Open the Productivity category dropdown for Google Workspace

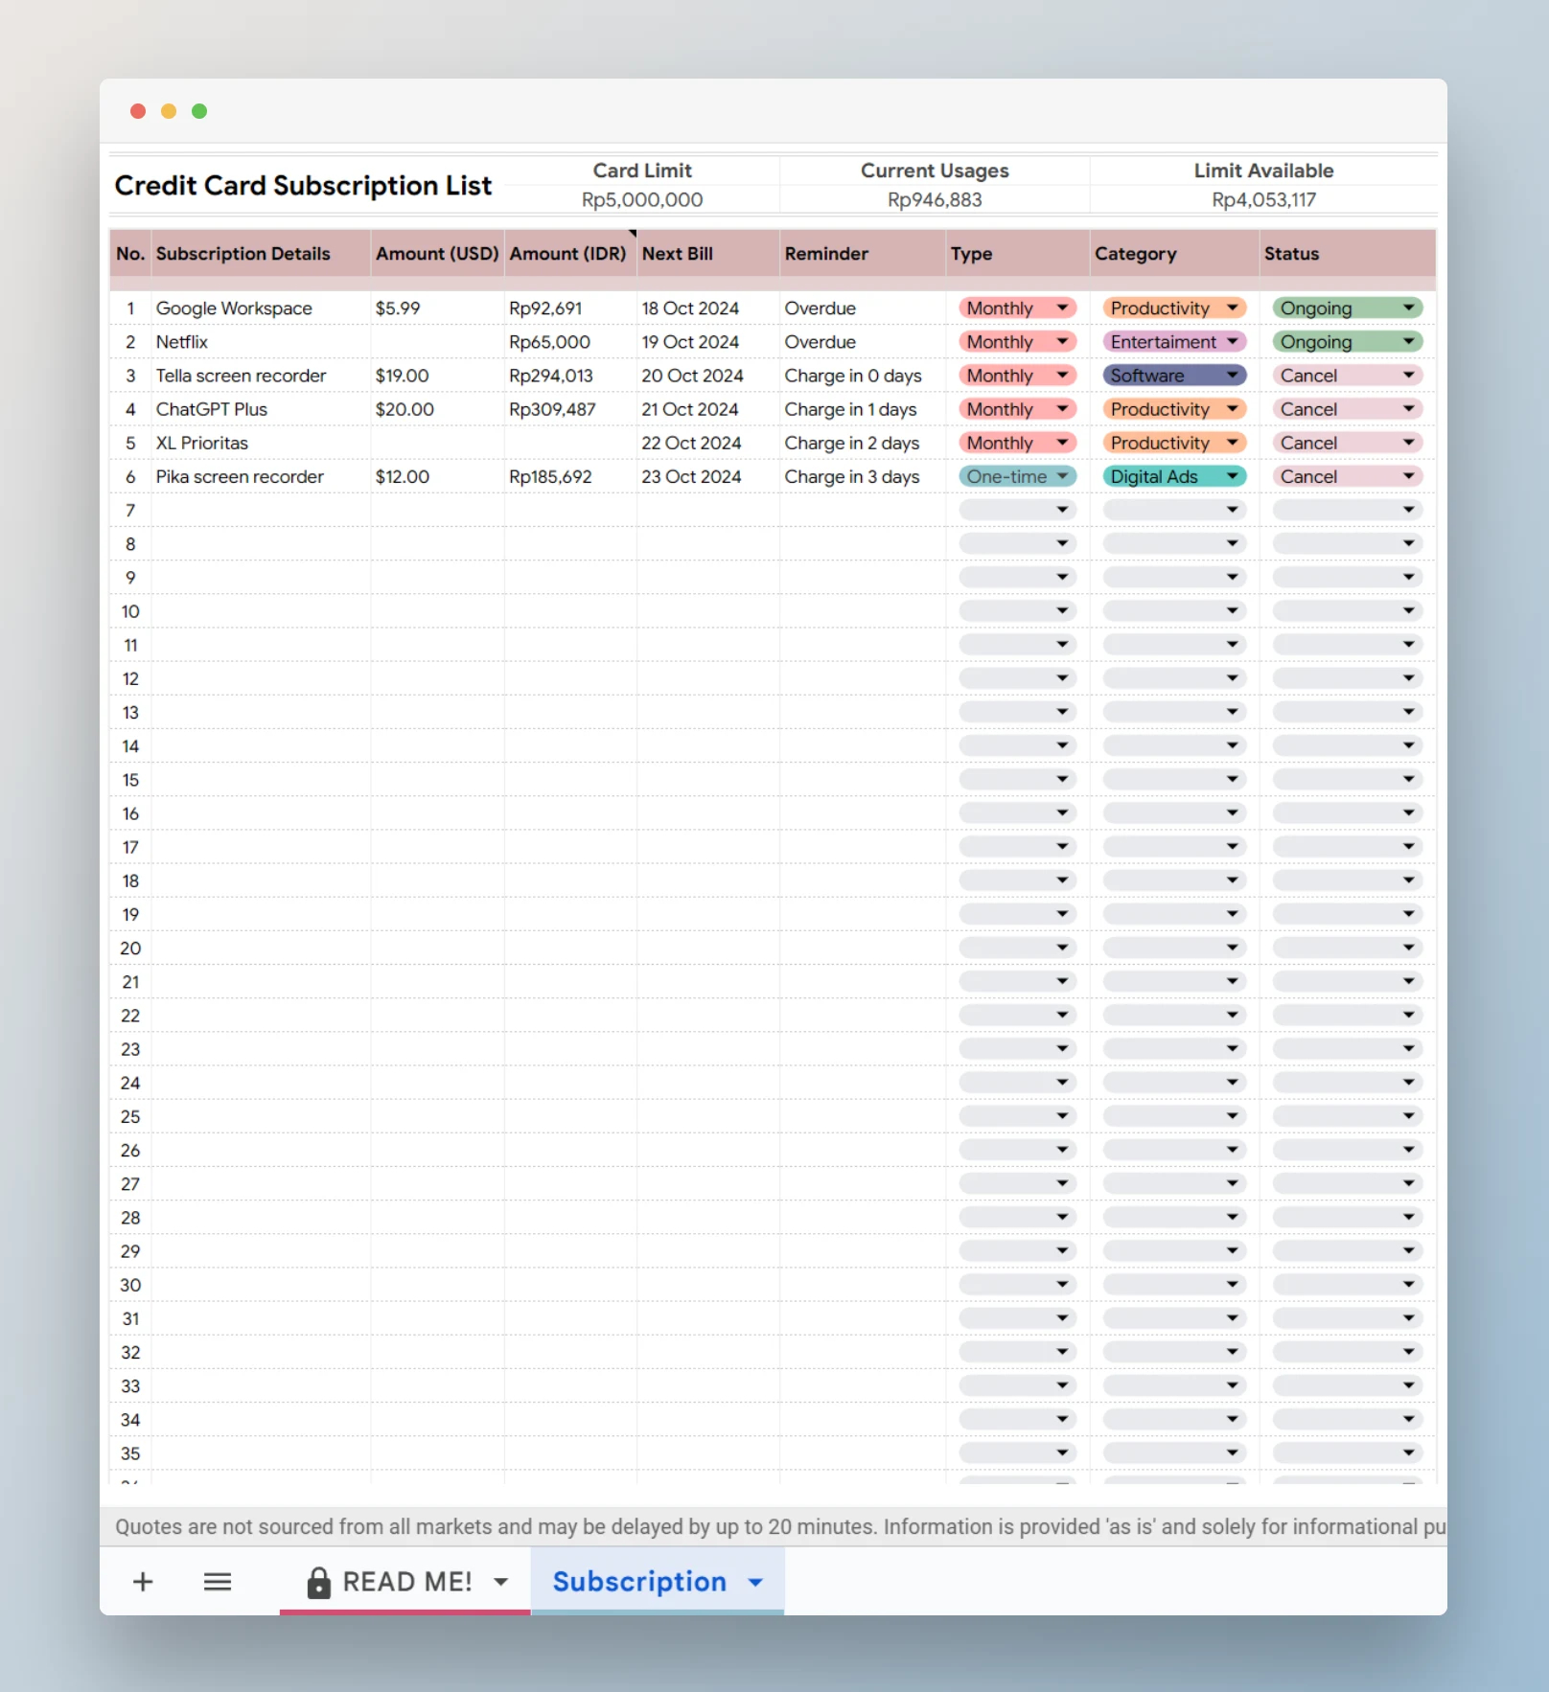point(1174,308)
